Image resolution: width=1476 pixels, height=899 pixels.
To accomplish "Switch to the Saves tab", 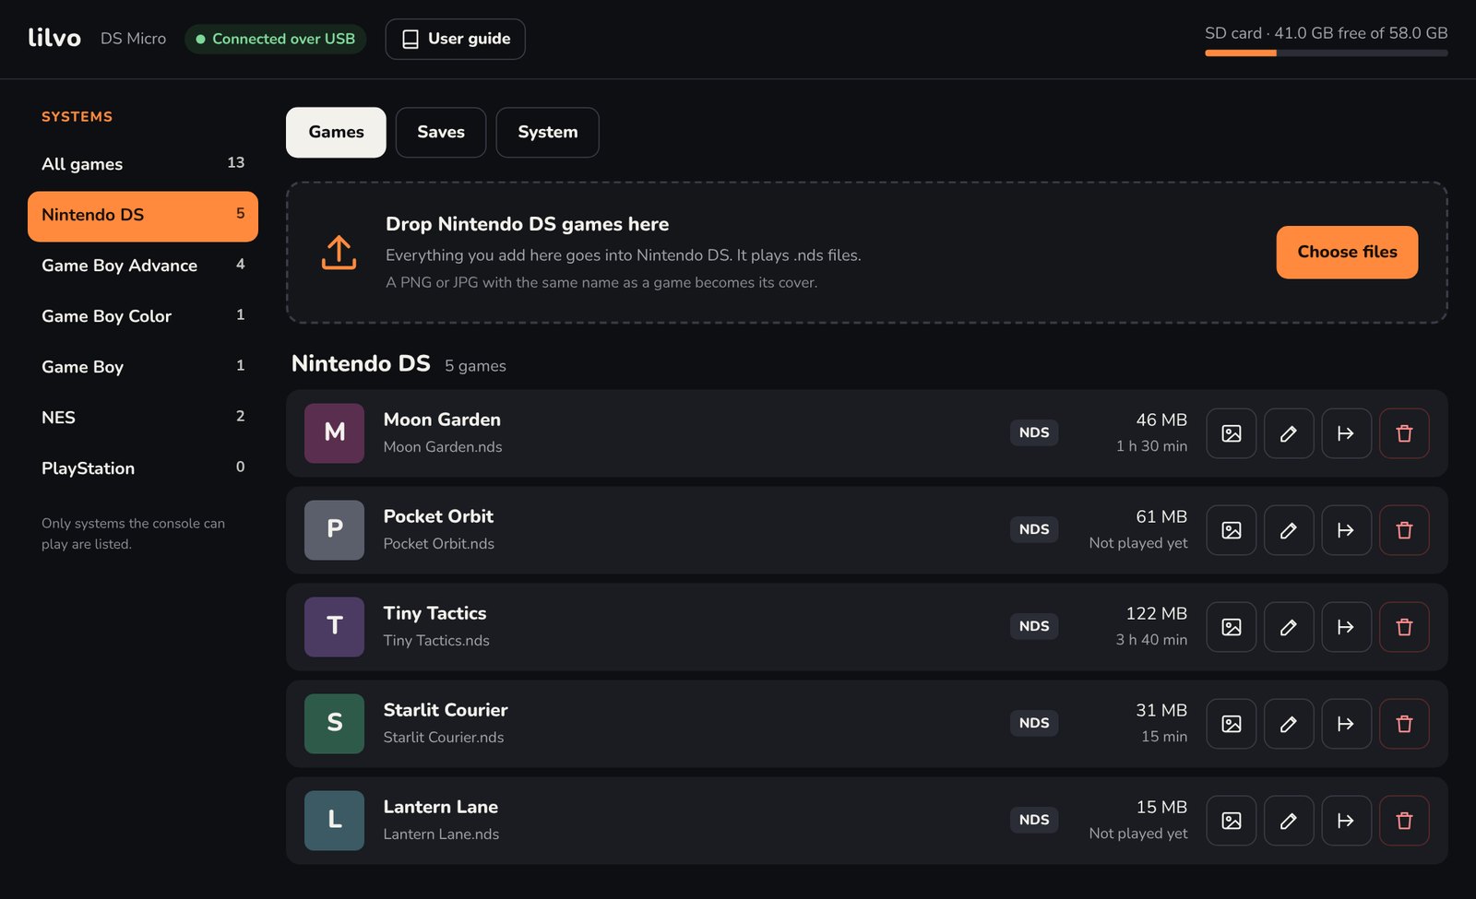I will pyautogui.click(x=441, y=133).
